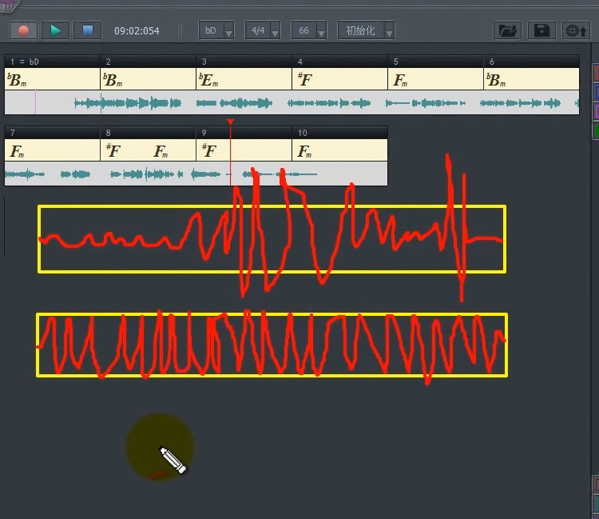Select the Fm chord in measure 5

click(x=400, y=80)
